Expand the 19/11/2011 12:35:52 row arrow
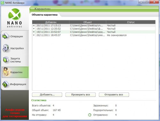Screen dimensions: 160x121 34,29
